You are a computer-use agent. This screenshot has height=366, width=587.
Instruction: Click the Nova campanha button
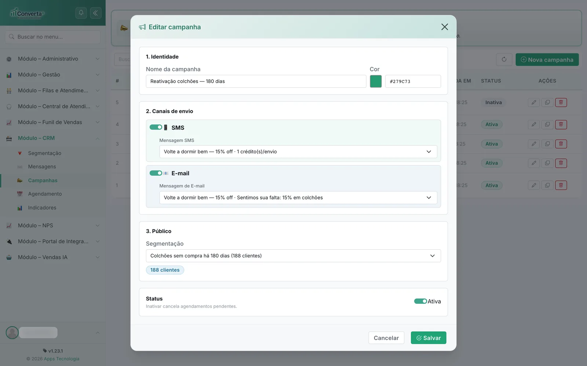547,60
